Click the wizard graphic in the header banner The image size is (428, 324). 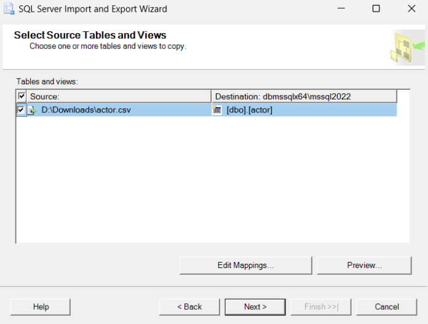click(x=407, y=46)
